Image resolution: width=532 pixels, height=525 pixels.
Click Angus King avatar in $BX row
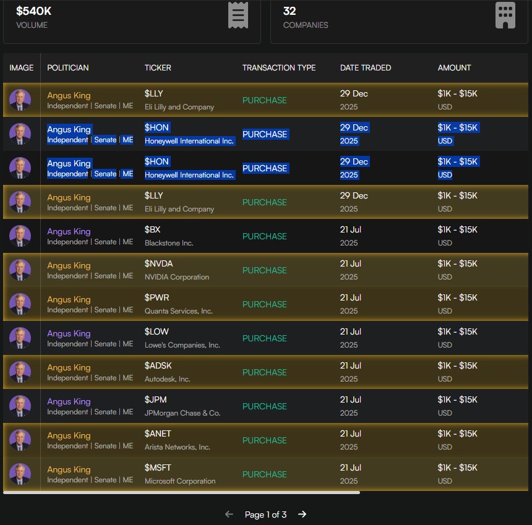click(x=20, y=236)
